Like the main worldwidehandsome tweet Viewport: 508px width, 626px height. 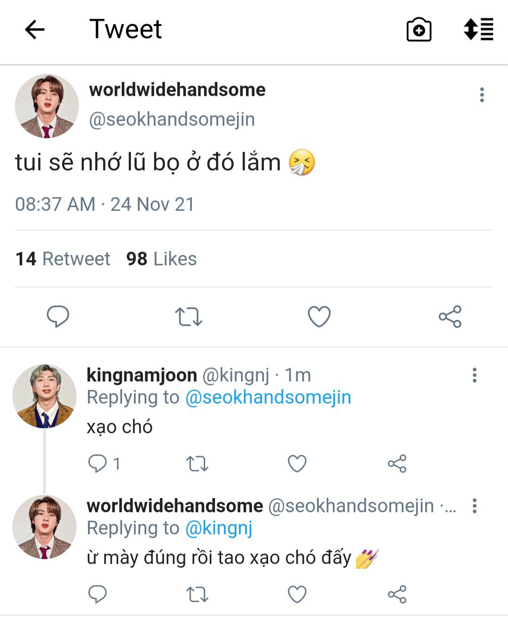[x=319, y=317]
